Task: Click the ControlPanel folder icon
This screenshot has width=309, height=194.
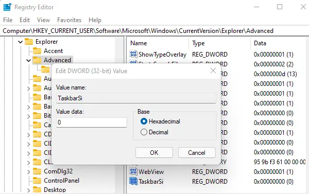Action: pos(37,181)
